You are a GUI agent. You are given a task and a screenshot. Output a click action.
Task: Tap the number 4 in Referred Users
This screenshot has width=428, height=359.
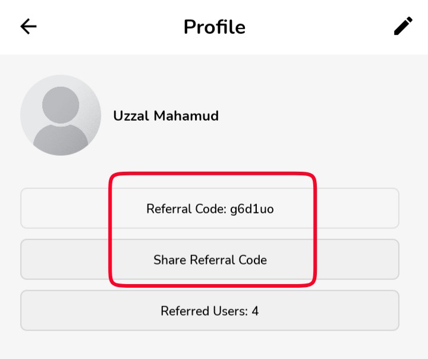[x=255, y=311]
